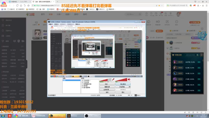Click 发送 link for 30036 row
The height and width of the screenshot is (118, 209).
199,85
